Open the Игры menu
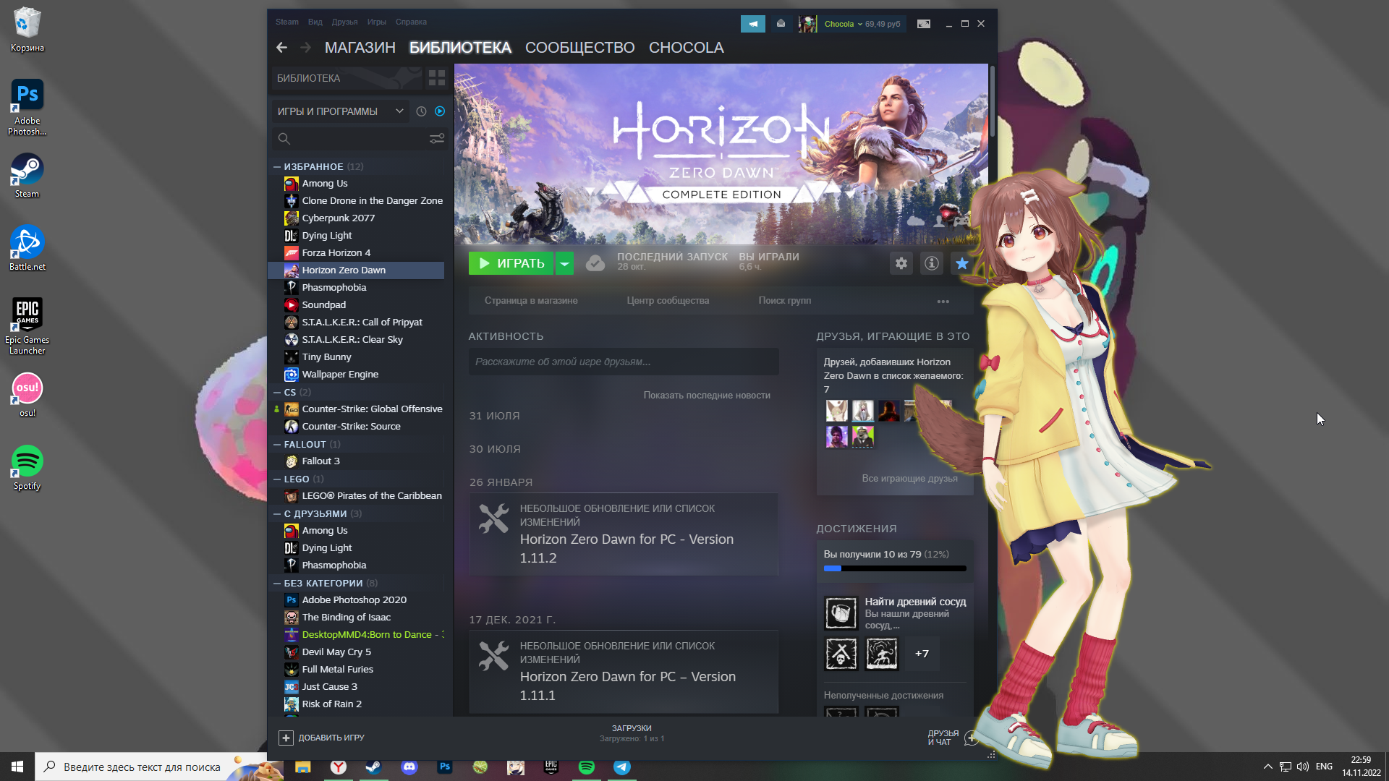 point(376,22)
